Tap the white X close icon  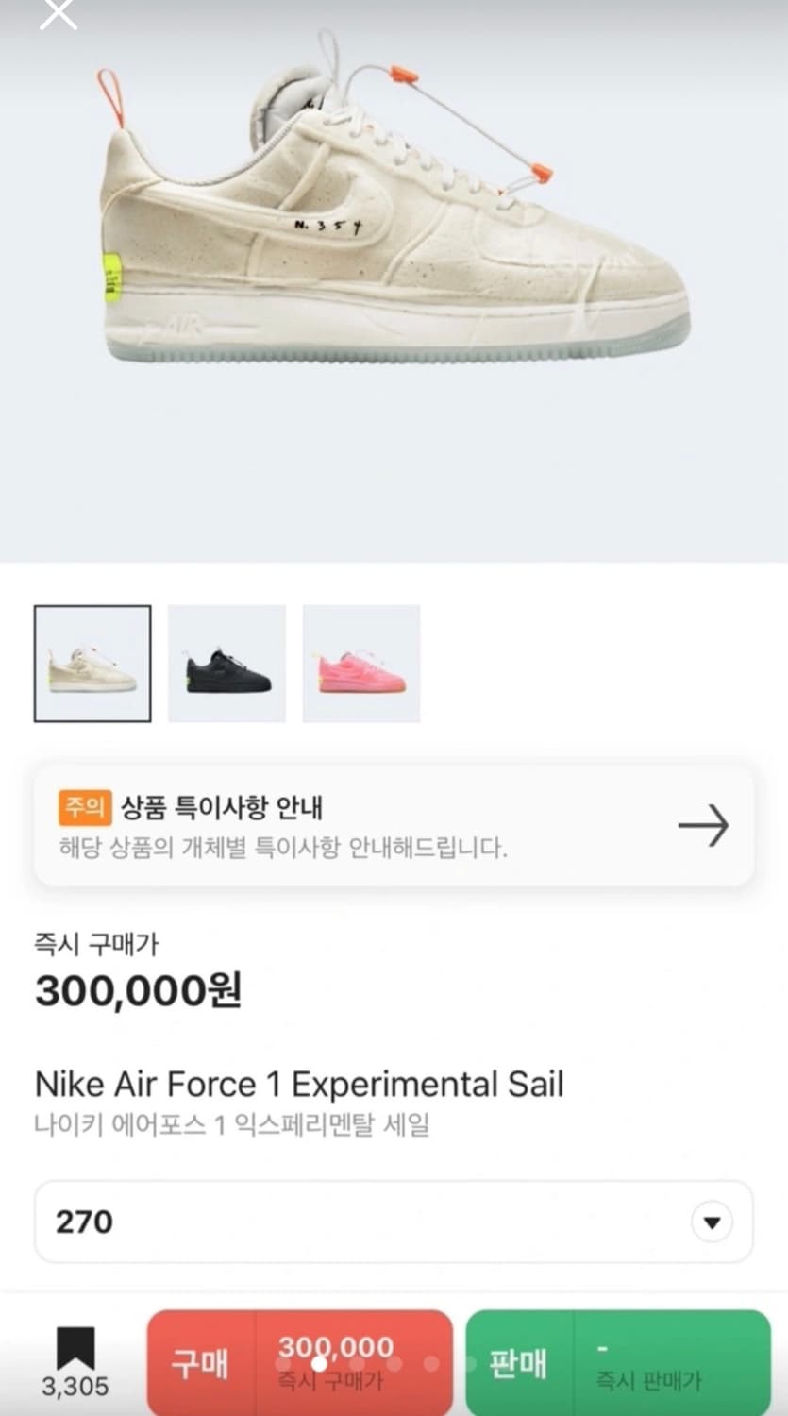point(59,13)
